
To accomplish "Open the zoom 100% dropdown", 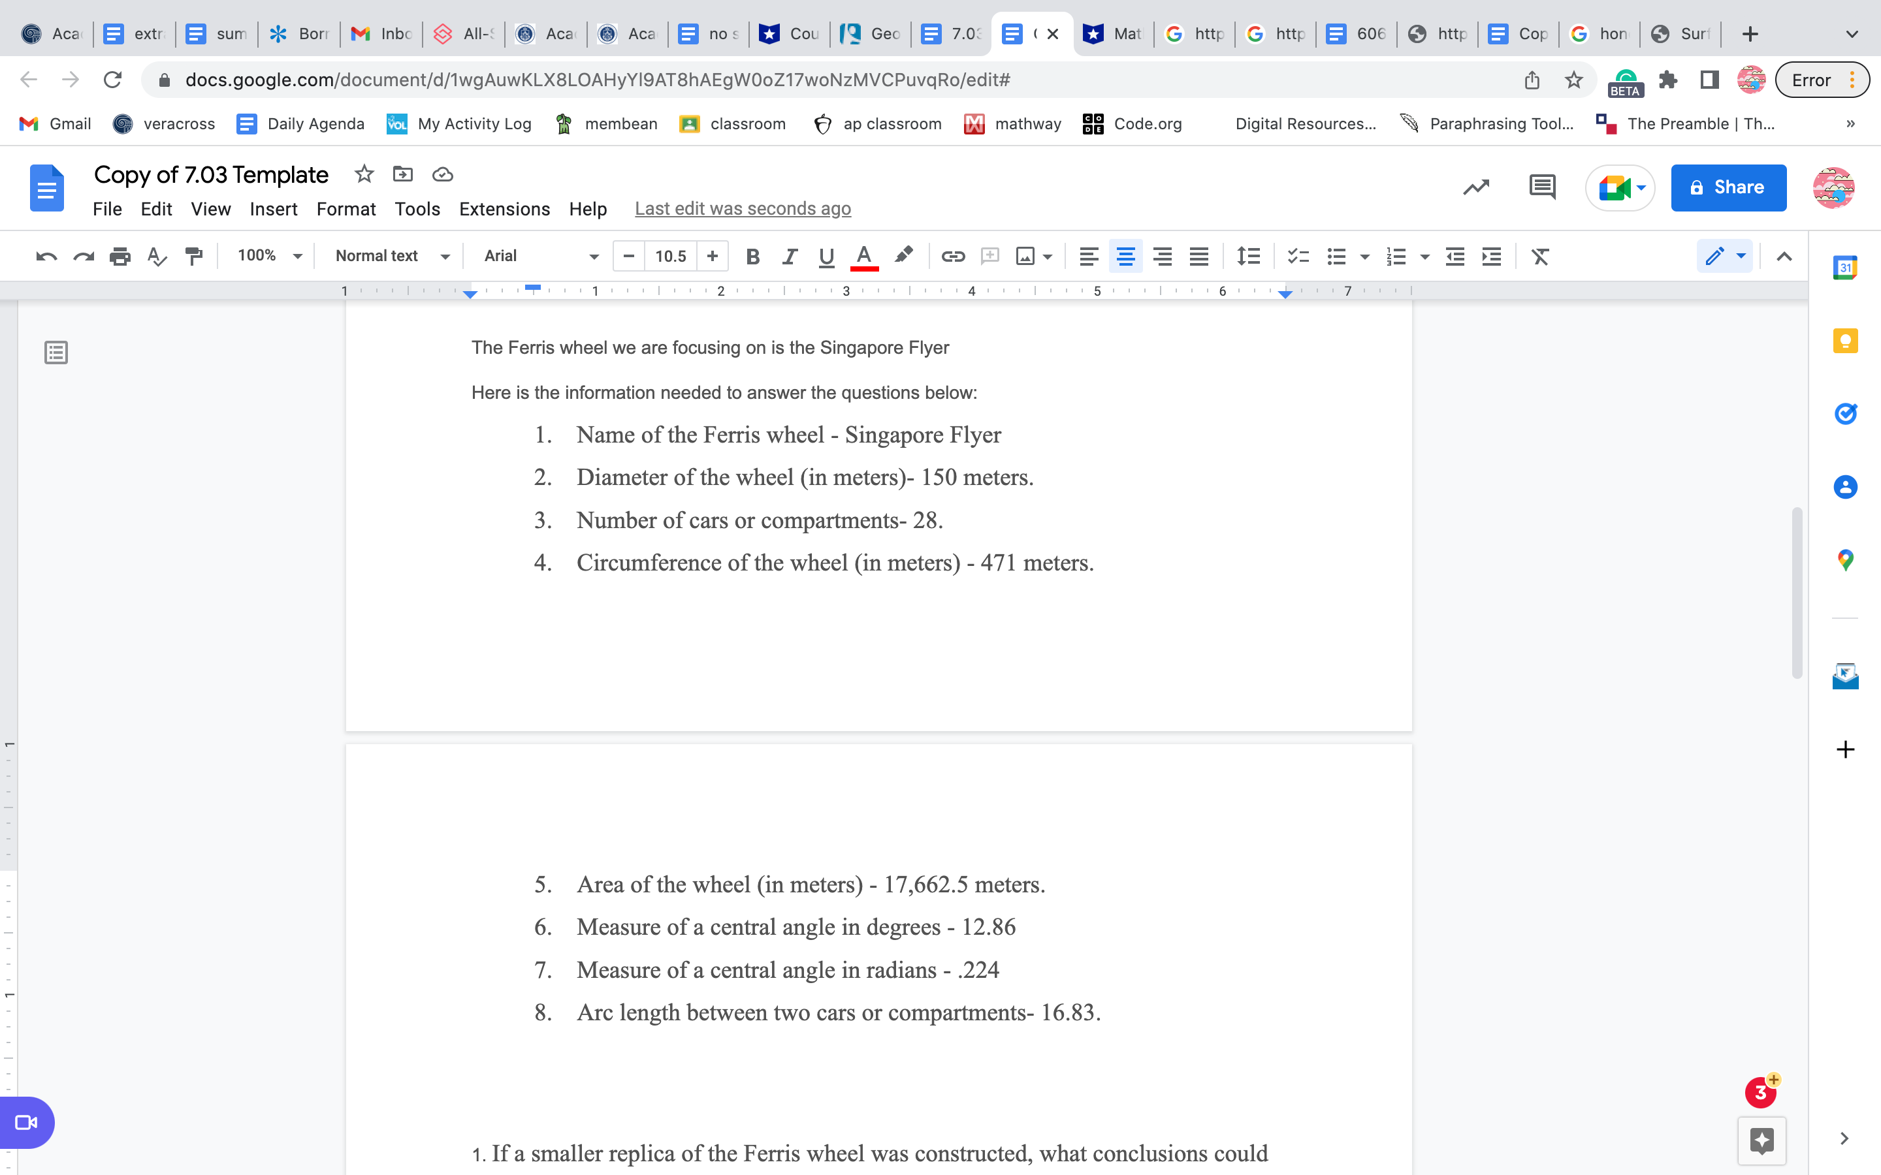I will [269, 256].
